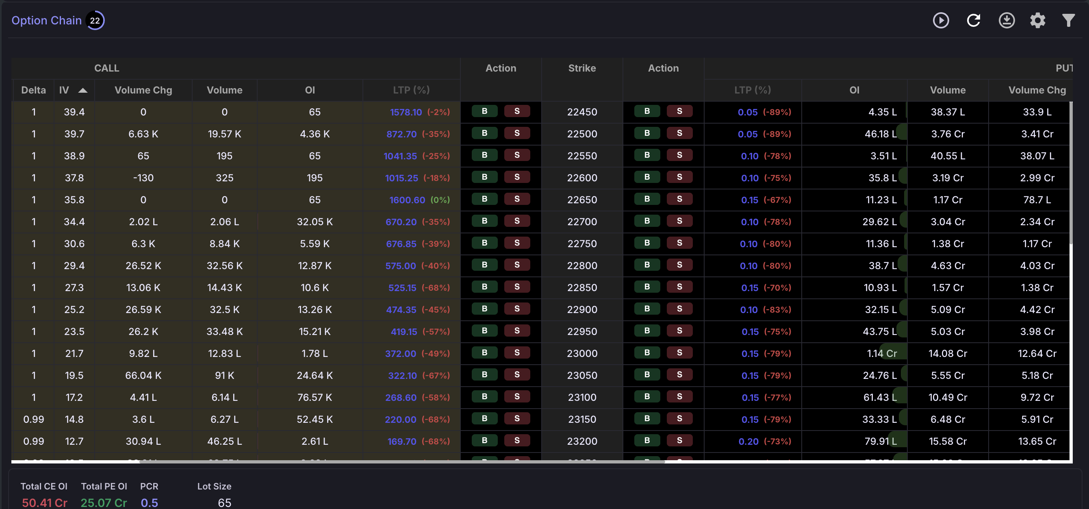Click call OI value 76.57 K
The height and width of the screenshot is (509, 1089).
(x=315, y=397)
